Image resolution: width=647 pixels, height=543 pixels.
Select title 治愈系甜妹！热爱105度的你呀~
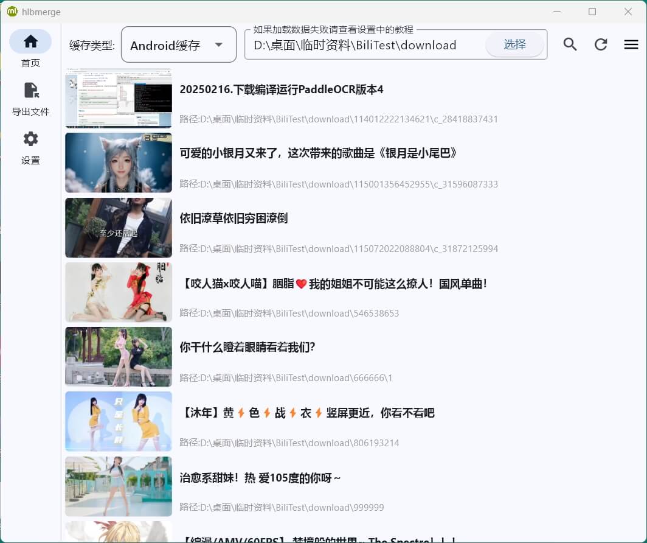(x=260, y=478)
